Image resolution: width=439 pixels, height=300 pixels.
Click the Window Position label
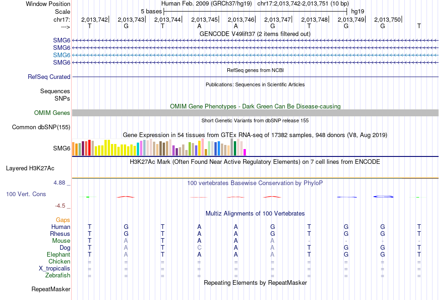tap(48, 4)
